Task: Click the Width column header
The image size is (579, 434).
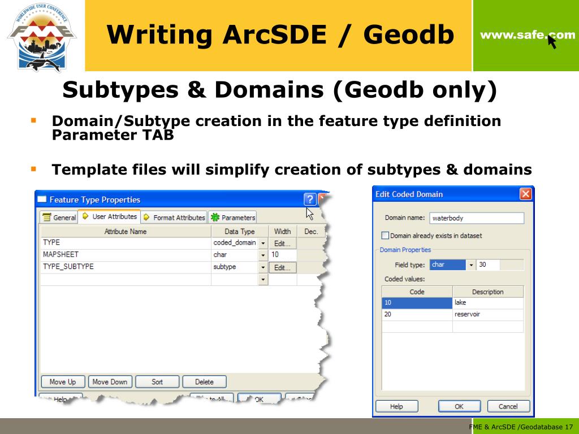Action: [x=283, y=231]
